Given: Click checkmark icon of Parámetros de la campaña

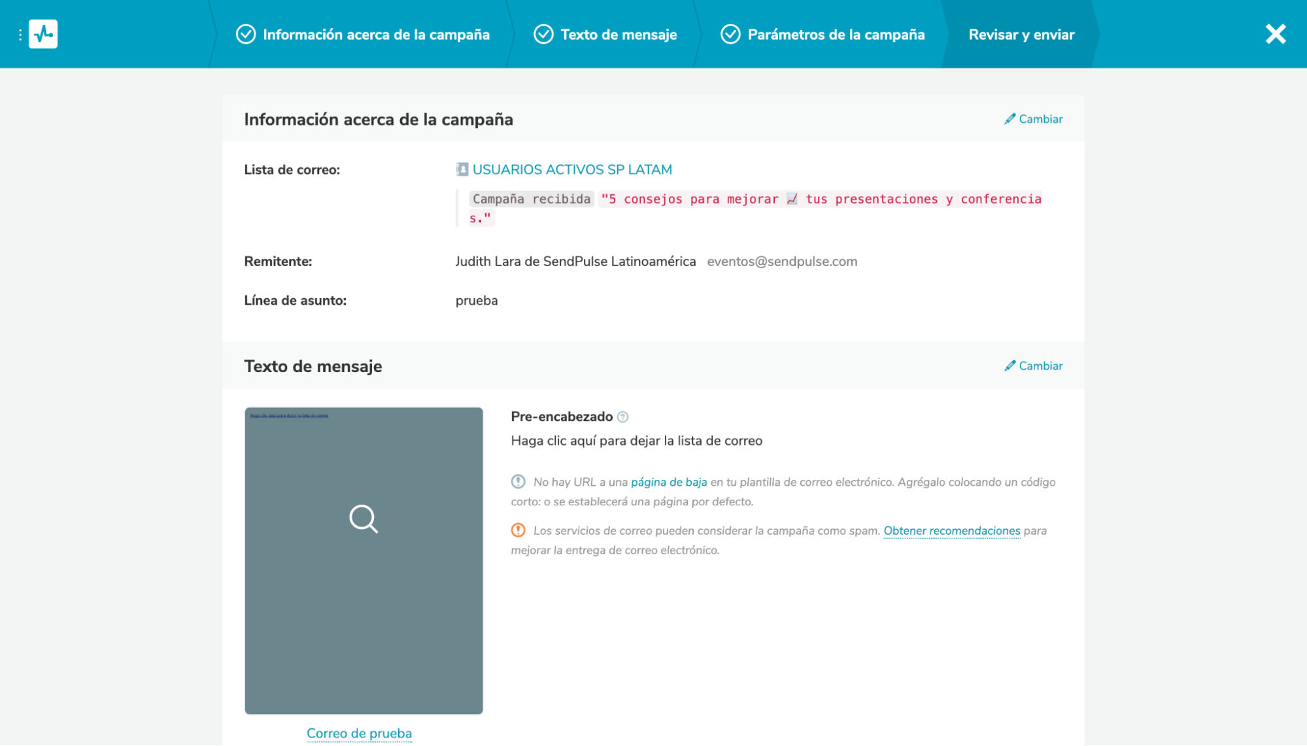Looking at the screenshot, I should (x=730, y=34).
